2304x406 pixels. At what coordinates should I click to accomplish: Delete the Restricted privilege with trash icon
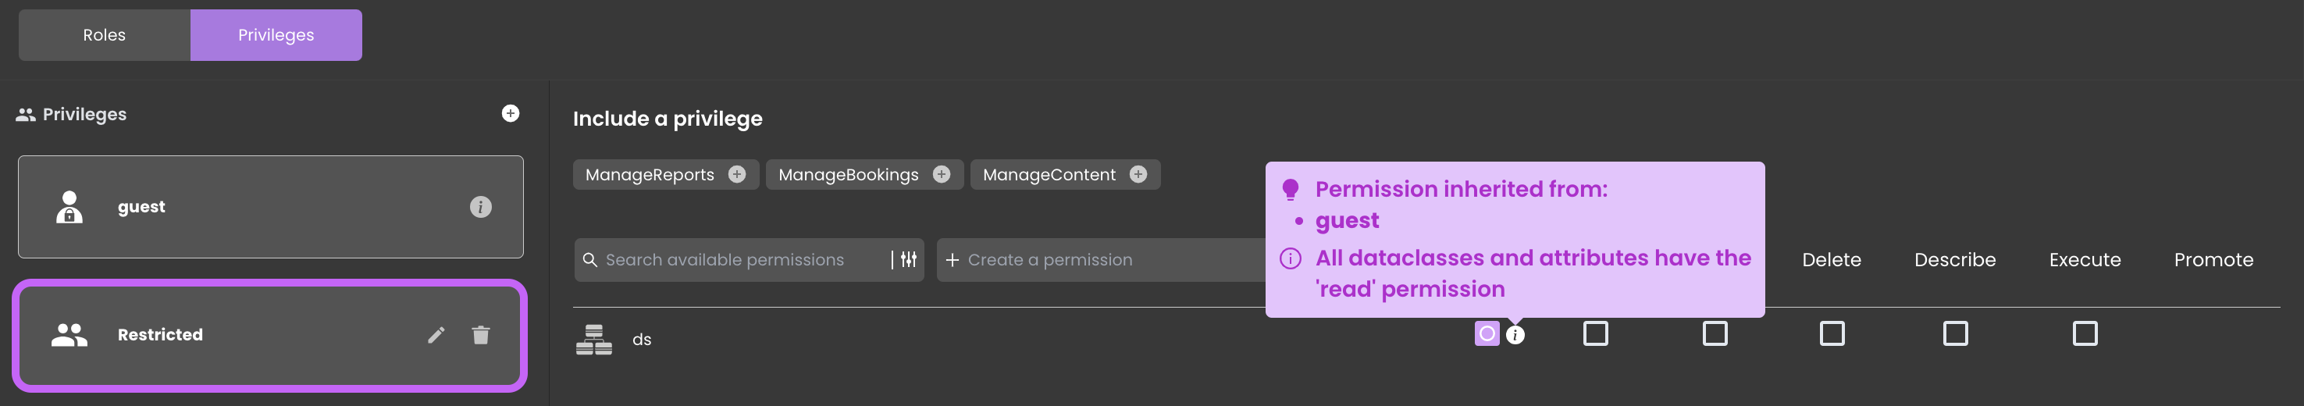point(480,336)
